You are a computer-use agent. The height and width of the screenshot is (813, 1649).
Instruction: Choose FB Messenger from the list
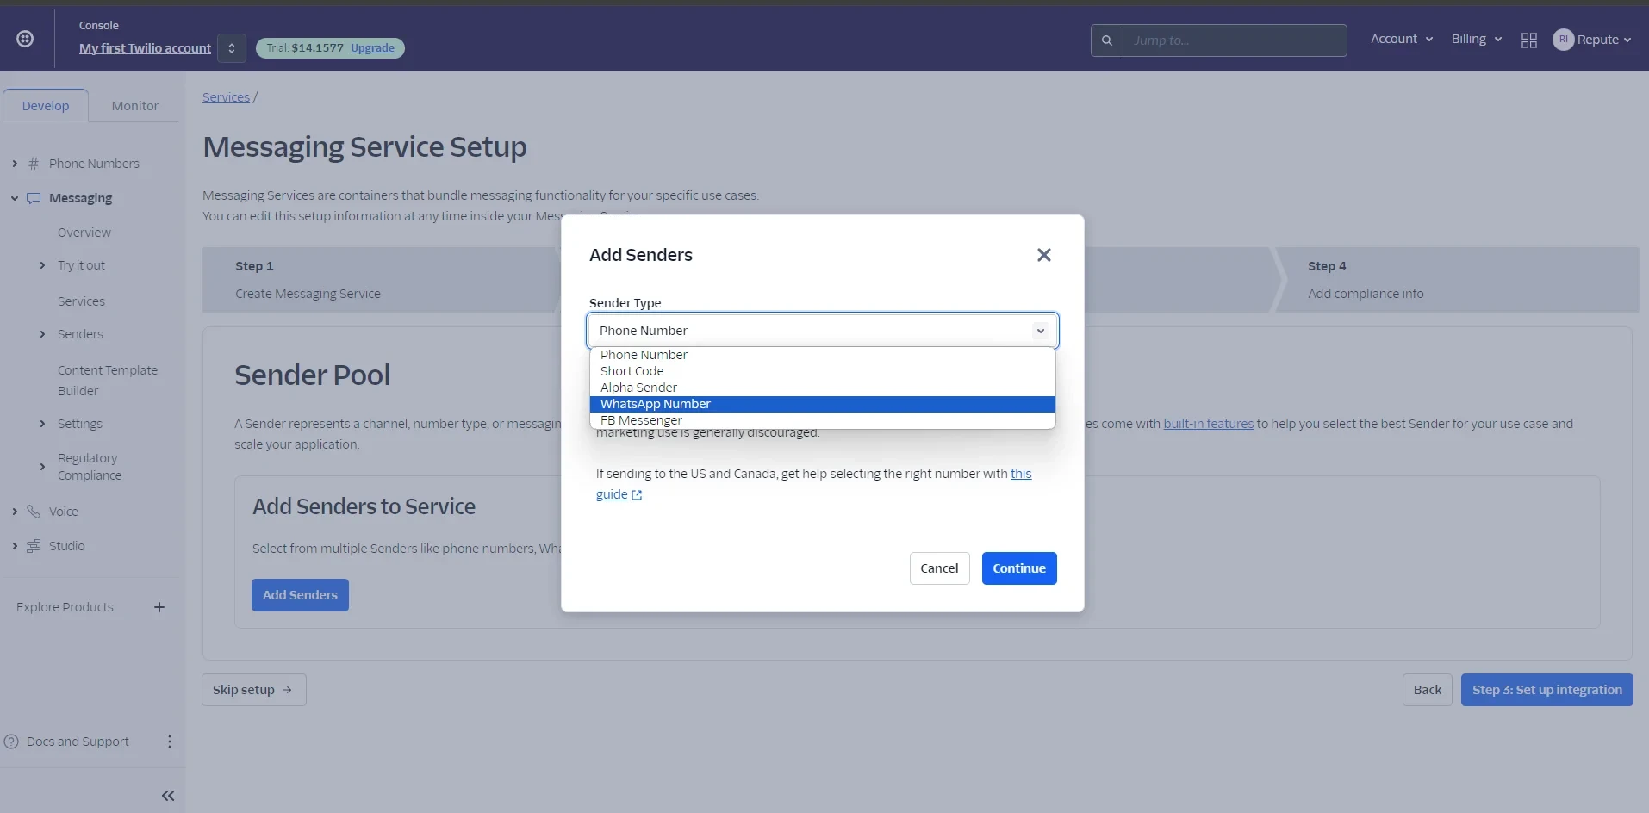pyautogui.click(x=822, y=420)
